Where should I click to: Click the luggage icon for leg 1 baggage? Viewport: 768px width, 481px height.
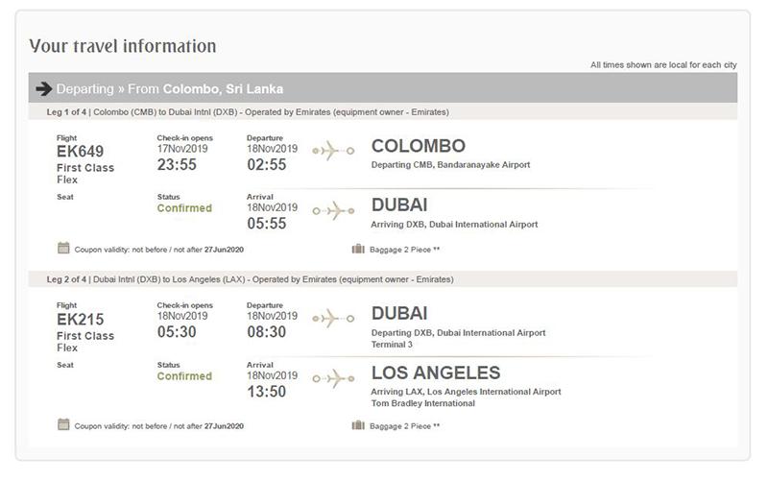(358, 249)
